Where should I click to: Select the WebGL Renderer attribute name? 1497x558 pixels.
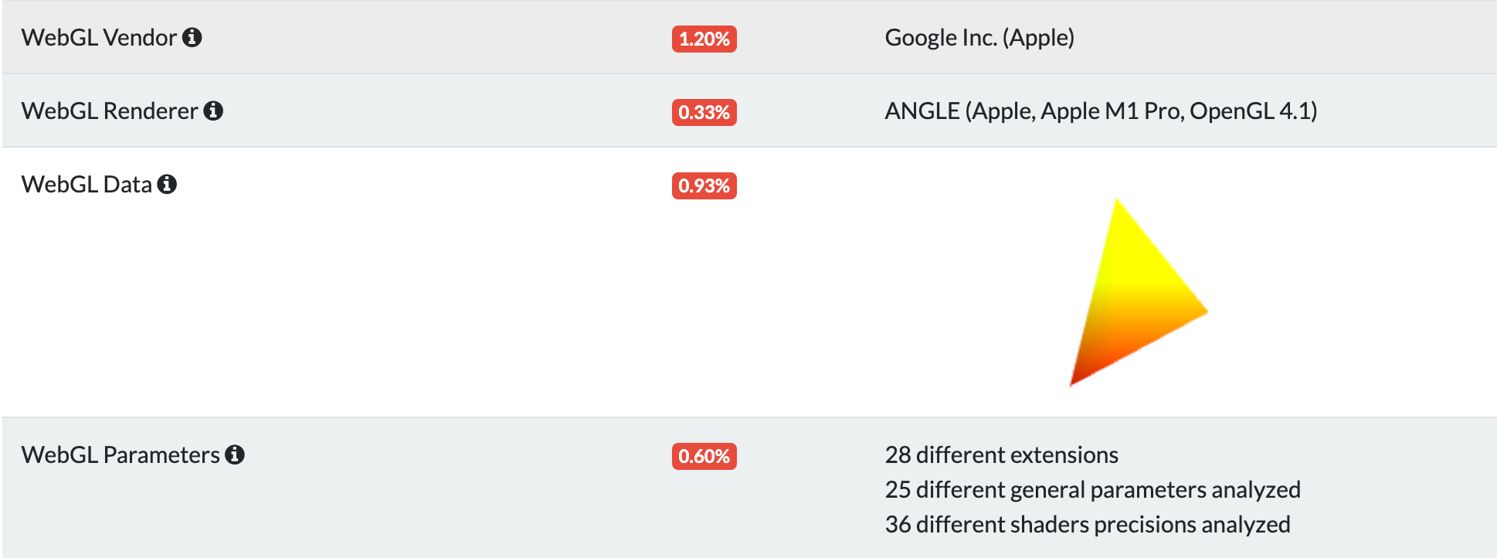(110, 111)
